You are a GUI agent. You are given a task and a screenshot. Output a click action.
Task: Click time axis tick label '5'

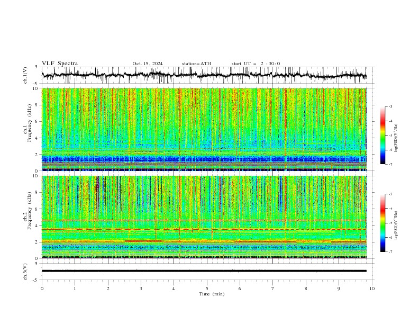207,289
